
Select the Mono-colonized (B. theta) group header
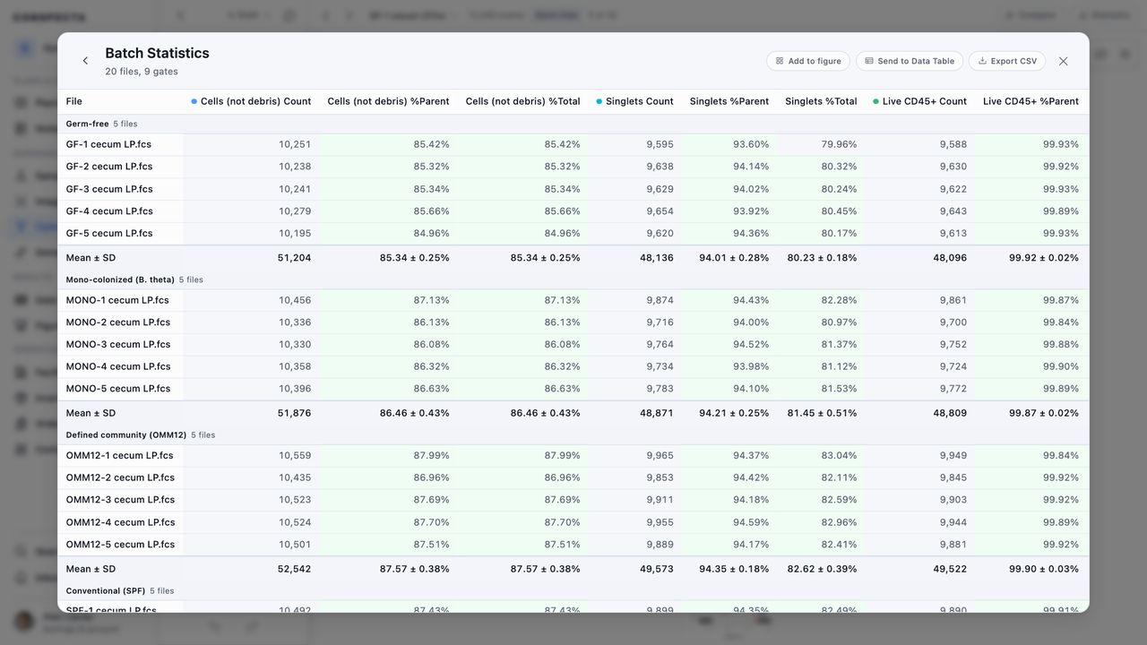click(573, 279)
